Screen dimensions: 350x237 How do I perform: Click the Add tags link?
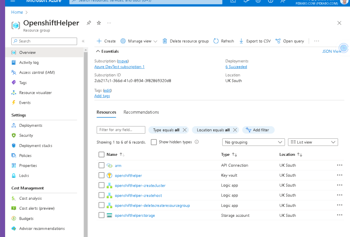pyautogui.click(x=102, y=96)
